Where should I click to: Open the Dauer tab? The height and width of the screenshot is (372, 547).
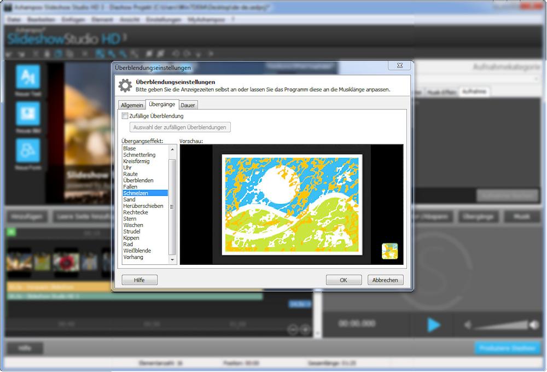(x=188, y=105)
